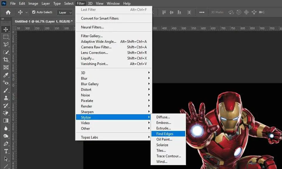282x169 pixels.
Task: Click the three-dots align options button
Action: click(202, 12)
